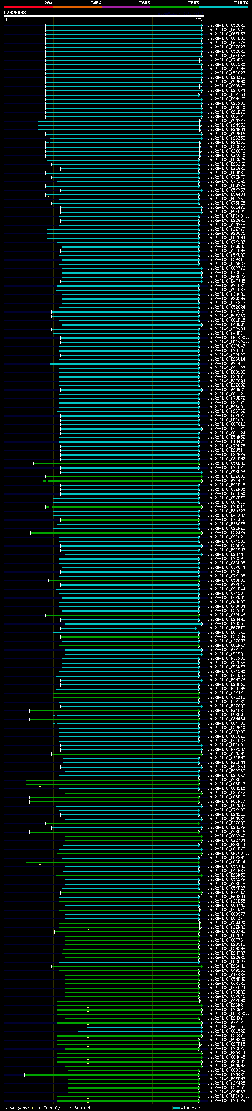Click the red 20% legend color bar

(28, 7)
